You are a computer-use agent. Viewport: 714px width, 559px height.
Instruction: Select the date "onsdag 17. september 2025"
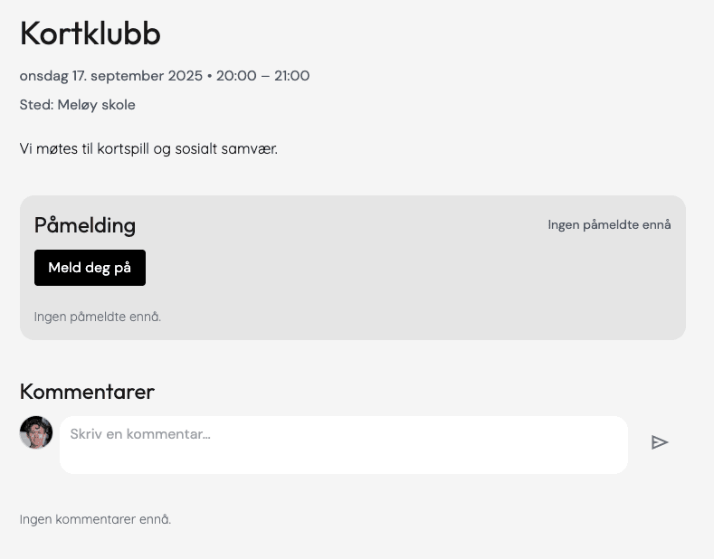coord(111,76)
